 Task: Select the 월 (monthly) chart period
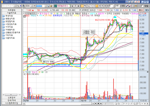[78, 6]
